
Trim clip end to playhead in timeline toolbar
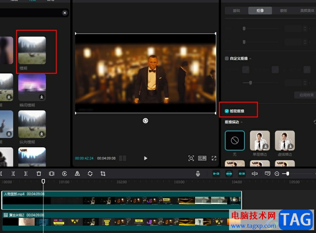coord(26,174)
